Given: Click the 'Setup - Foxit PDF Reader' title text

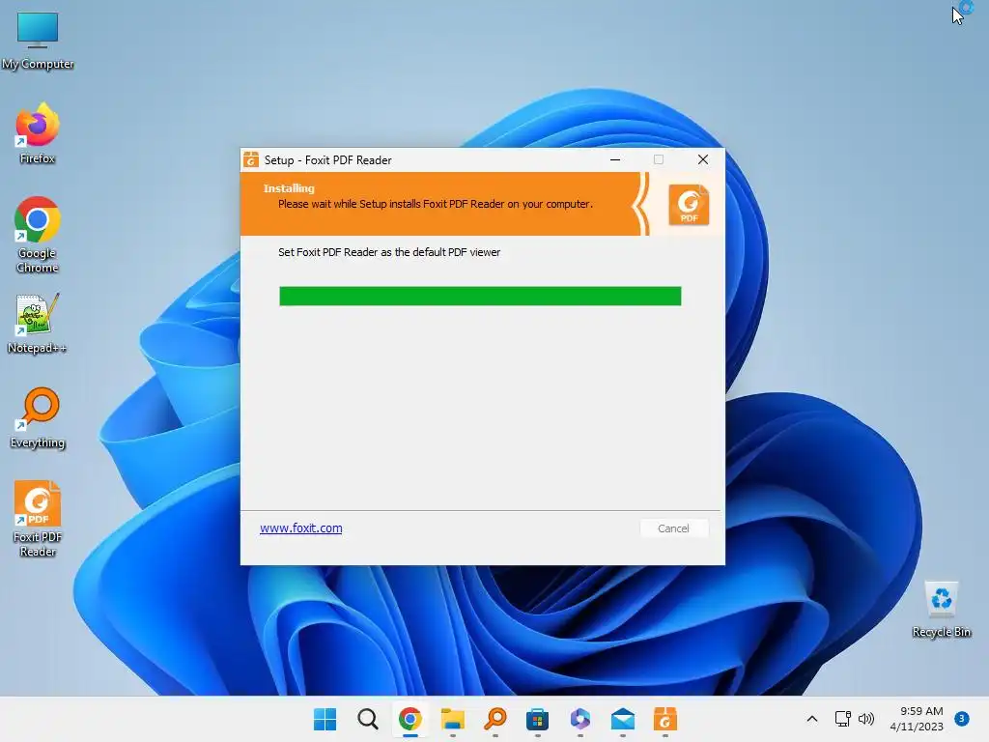Looking at the screenshot, I should 328,160.
